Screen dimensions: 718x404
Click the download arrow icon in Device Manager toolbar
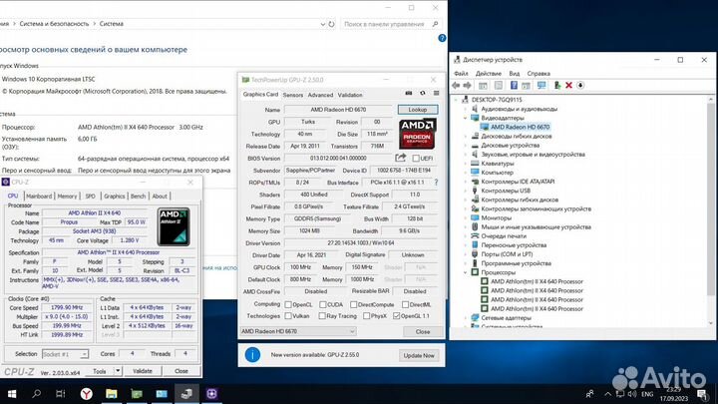click(580, 85)
